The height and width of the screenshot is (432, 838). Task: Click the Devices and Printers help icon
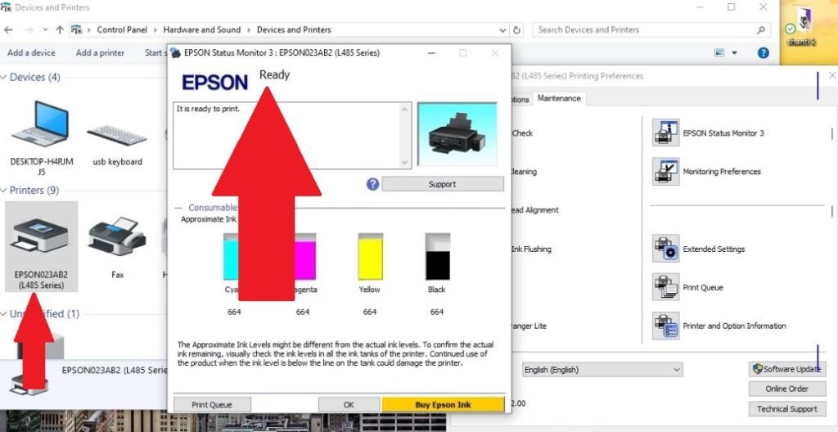(x=764, y=52)
